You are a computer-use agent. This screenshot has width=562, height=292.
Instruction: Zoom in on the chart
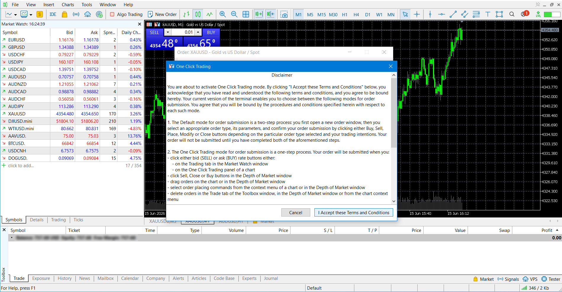(222, 14)
